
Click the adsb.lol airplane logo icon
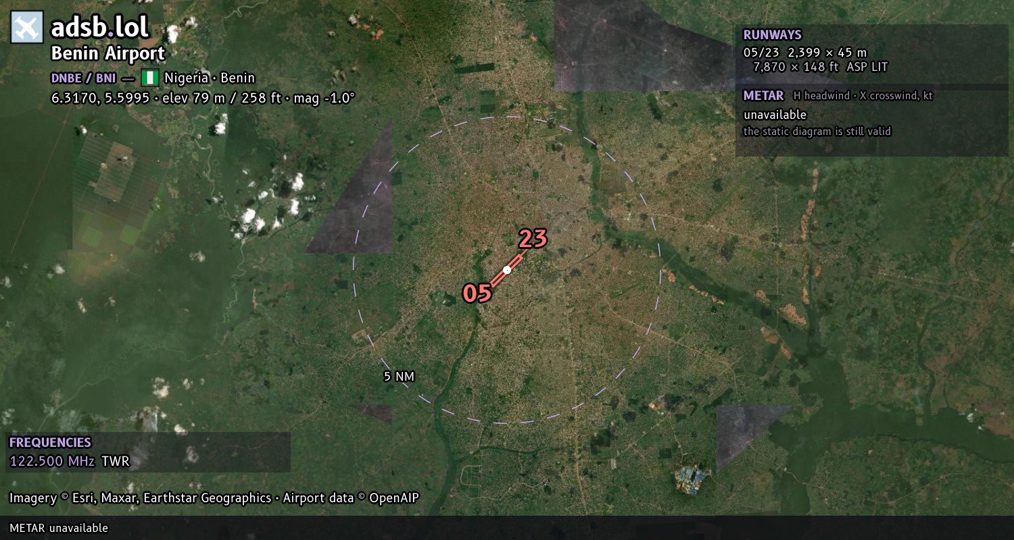click(x=27, y=27)
